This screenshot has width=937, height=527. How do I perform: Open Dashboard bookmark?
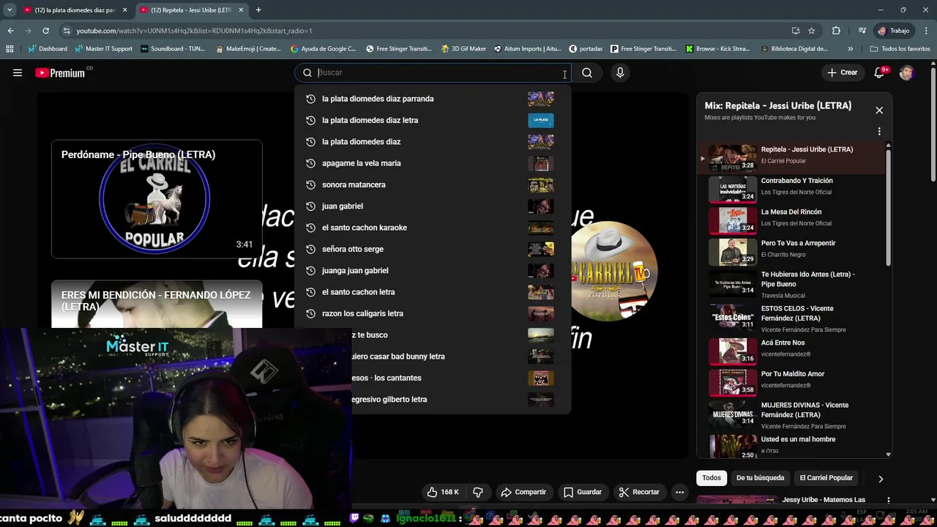pyautogui.click(x=48, y=49)
